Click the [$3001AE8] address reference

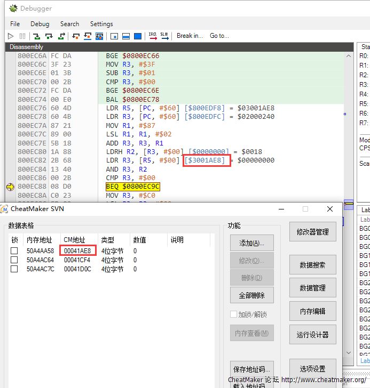pos(204,160)
